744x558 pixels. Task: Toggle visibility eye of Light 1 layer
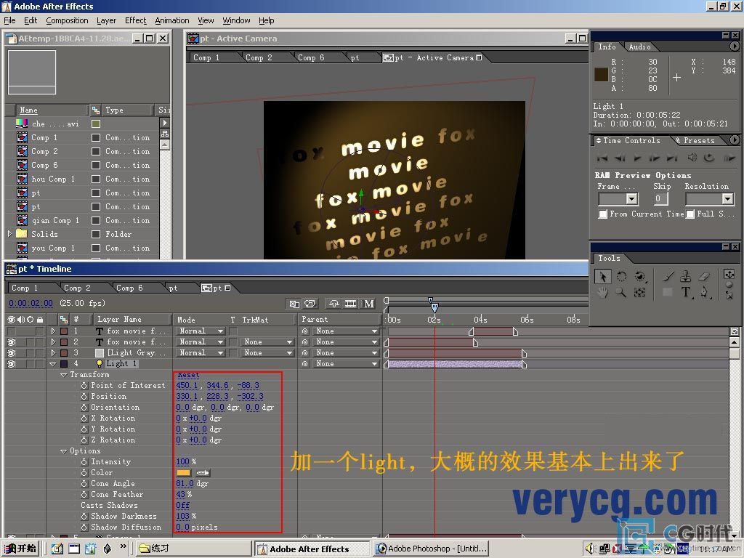[12, 363]
